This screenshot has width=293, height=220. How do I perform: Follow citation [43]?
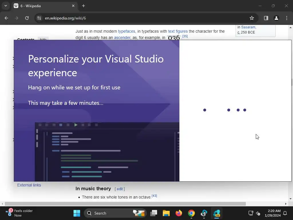click(x=154, y=196)
